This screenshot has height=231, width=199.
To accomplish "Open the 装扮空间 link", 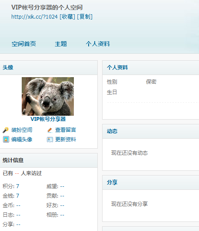I will tap(22, 130).
